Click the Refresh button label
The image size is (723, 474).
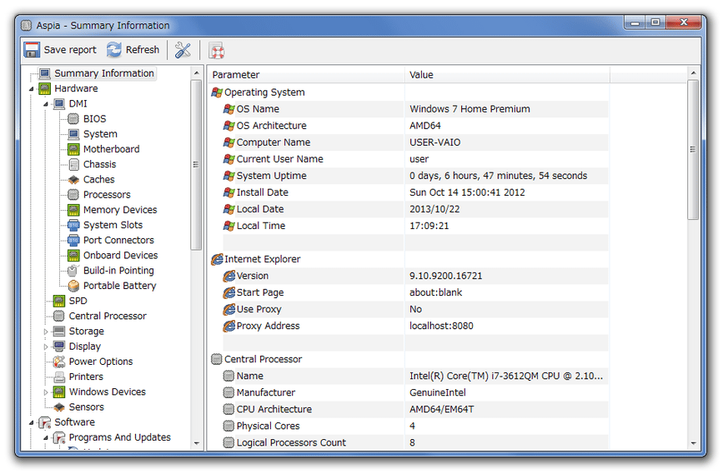pyautogui.click(x=143, y=50)
